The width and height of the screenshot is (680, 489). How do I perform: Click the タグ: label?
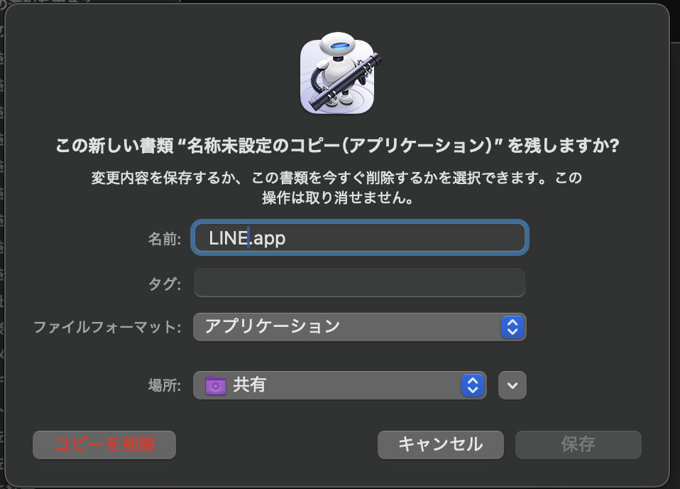165,284
